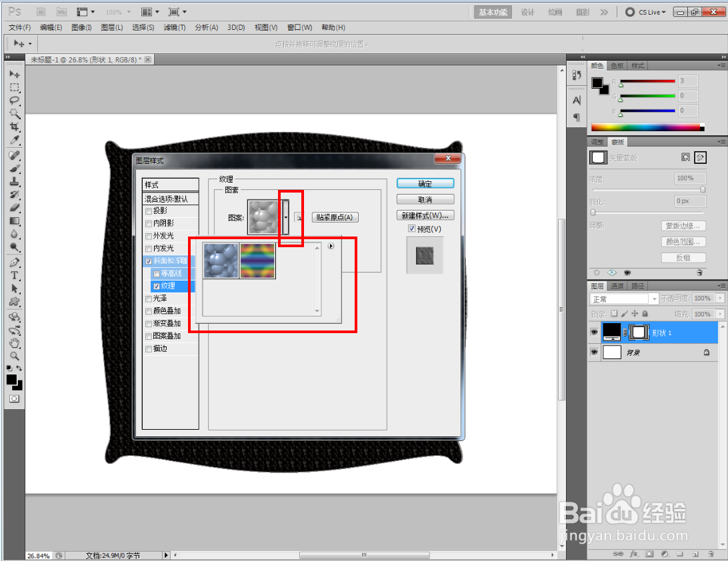Select the blue bubbles pattern thumbnail
The width and height of the screenshot is (728, 561).
tap(221, 261)
